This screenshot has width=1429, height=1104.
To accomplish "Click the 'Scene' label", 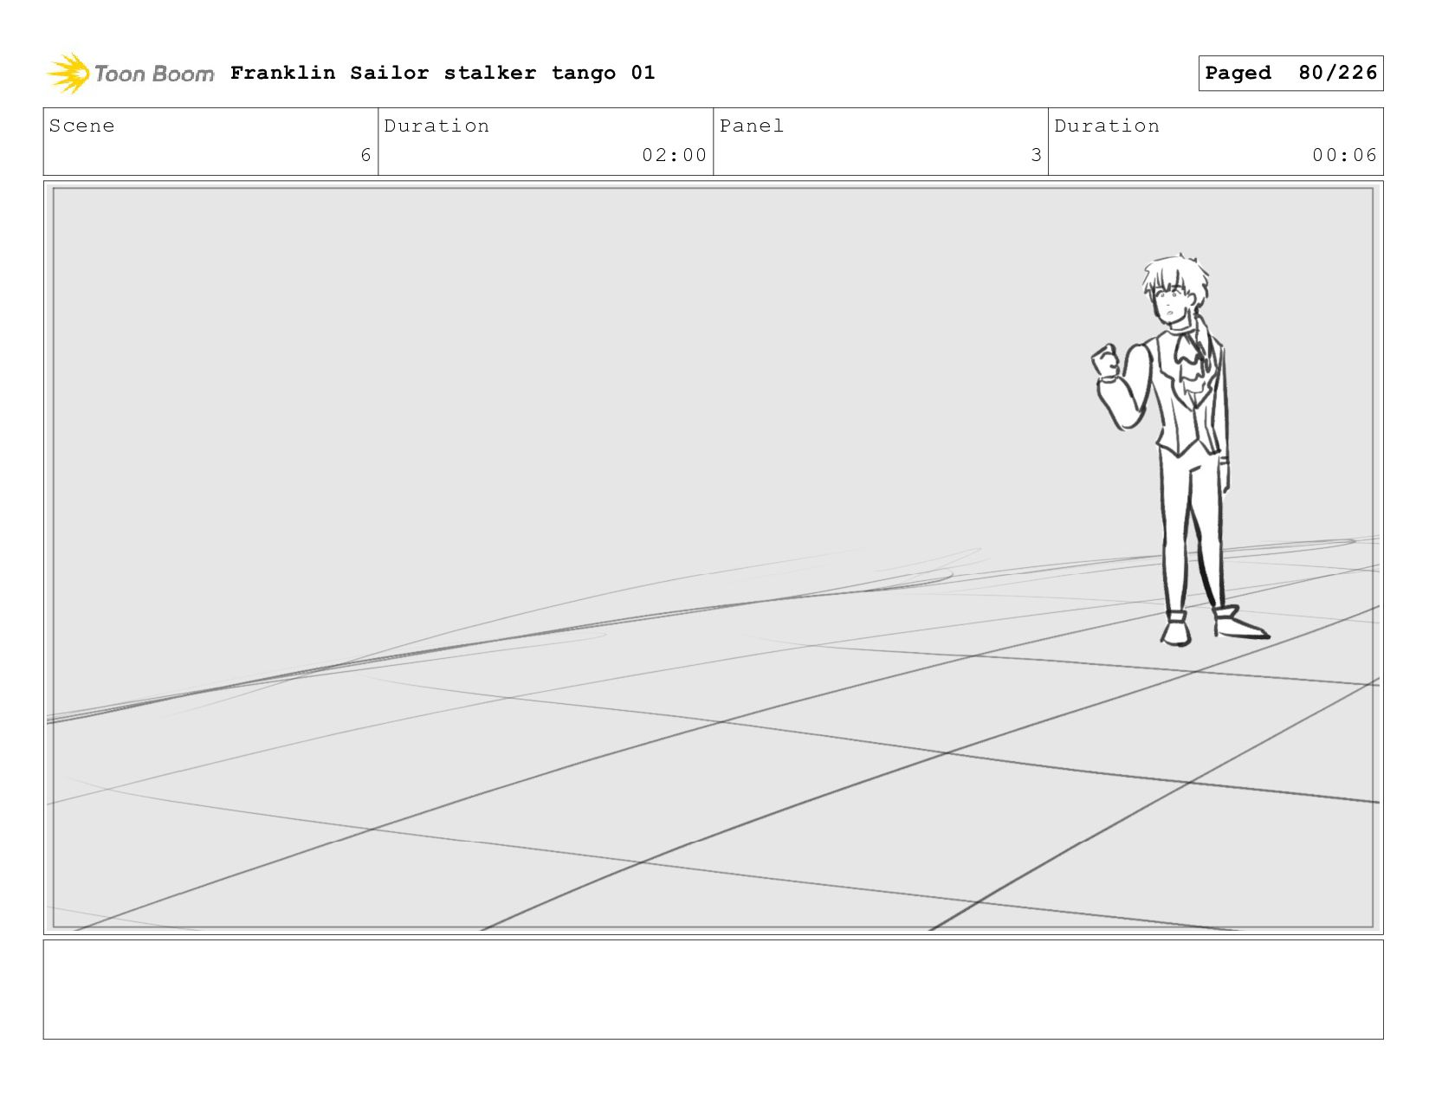I will pos(81,126).
